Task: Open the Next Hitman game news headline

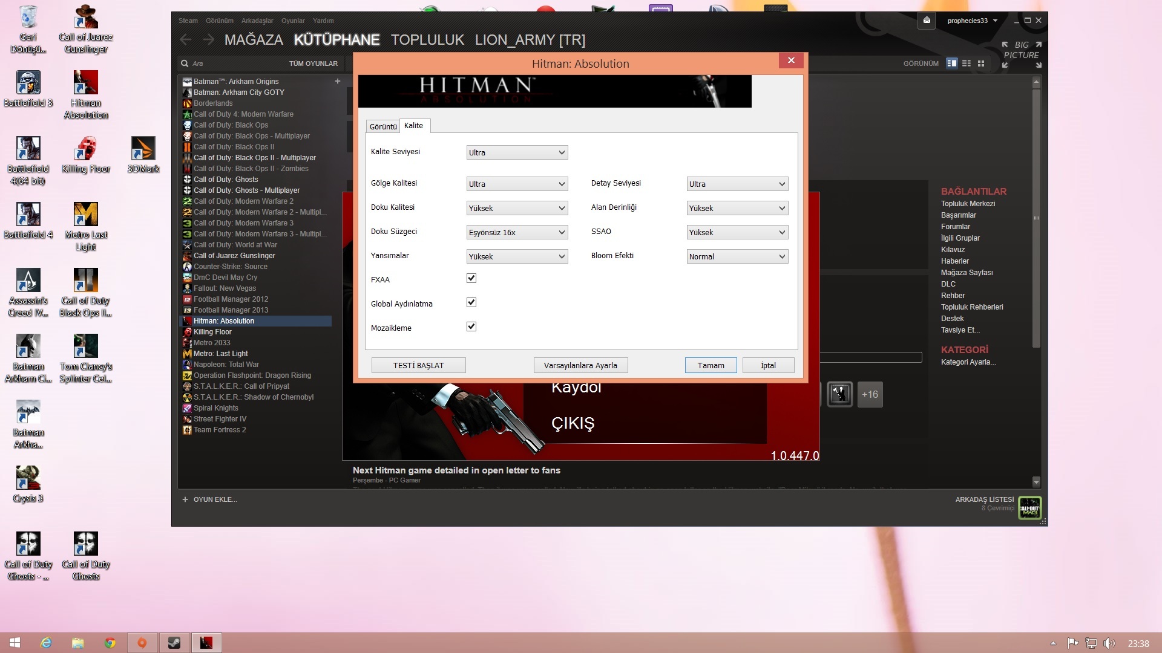Action: click(x=456, y=470)
